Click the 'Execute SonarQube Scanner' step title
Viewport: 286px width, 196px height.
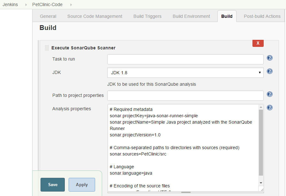tap(83, 48)
